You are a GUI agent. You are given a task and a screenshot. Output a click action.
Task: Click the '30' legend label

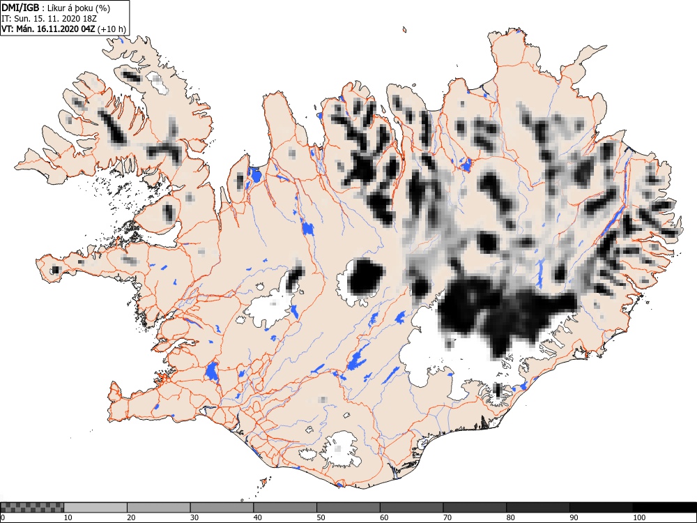point(194,517)
